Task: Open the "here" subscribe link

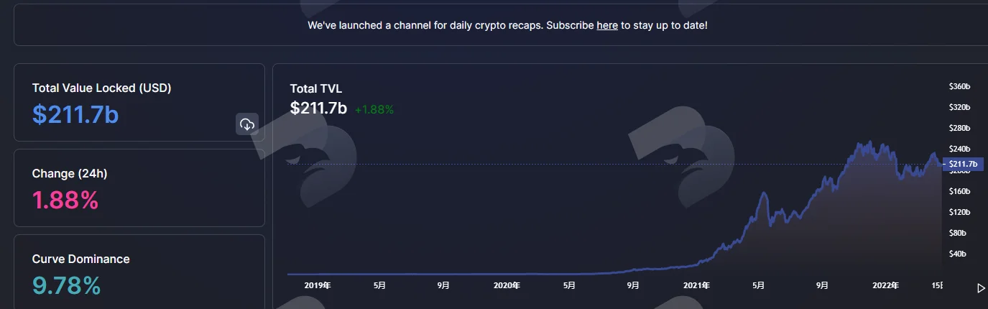Action: tap(607, 25)
